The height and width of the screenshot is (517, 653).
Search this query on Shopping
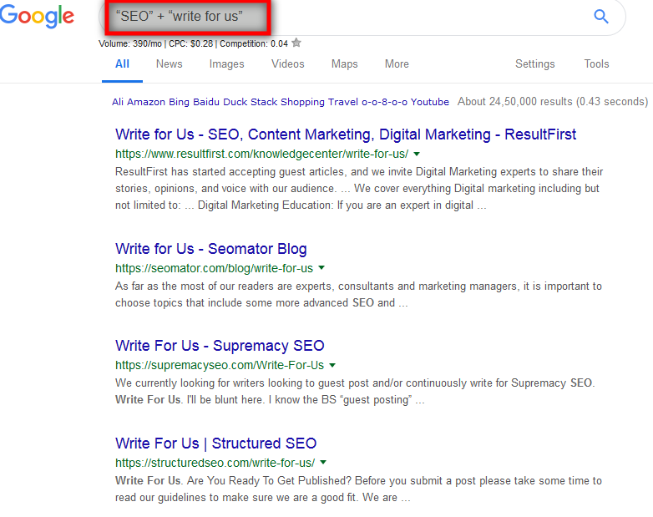tap(302, 102)
